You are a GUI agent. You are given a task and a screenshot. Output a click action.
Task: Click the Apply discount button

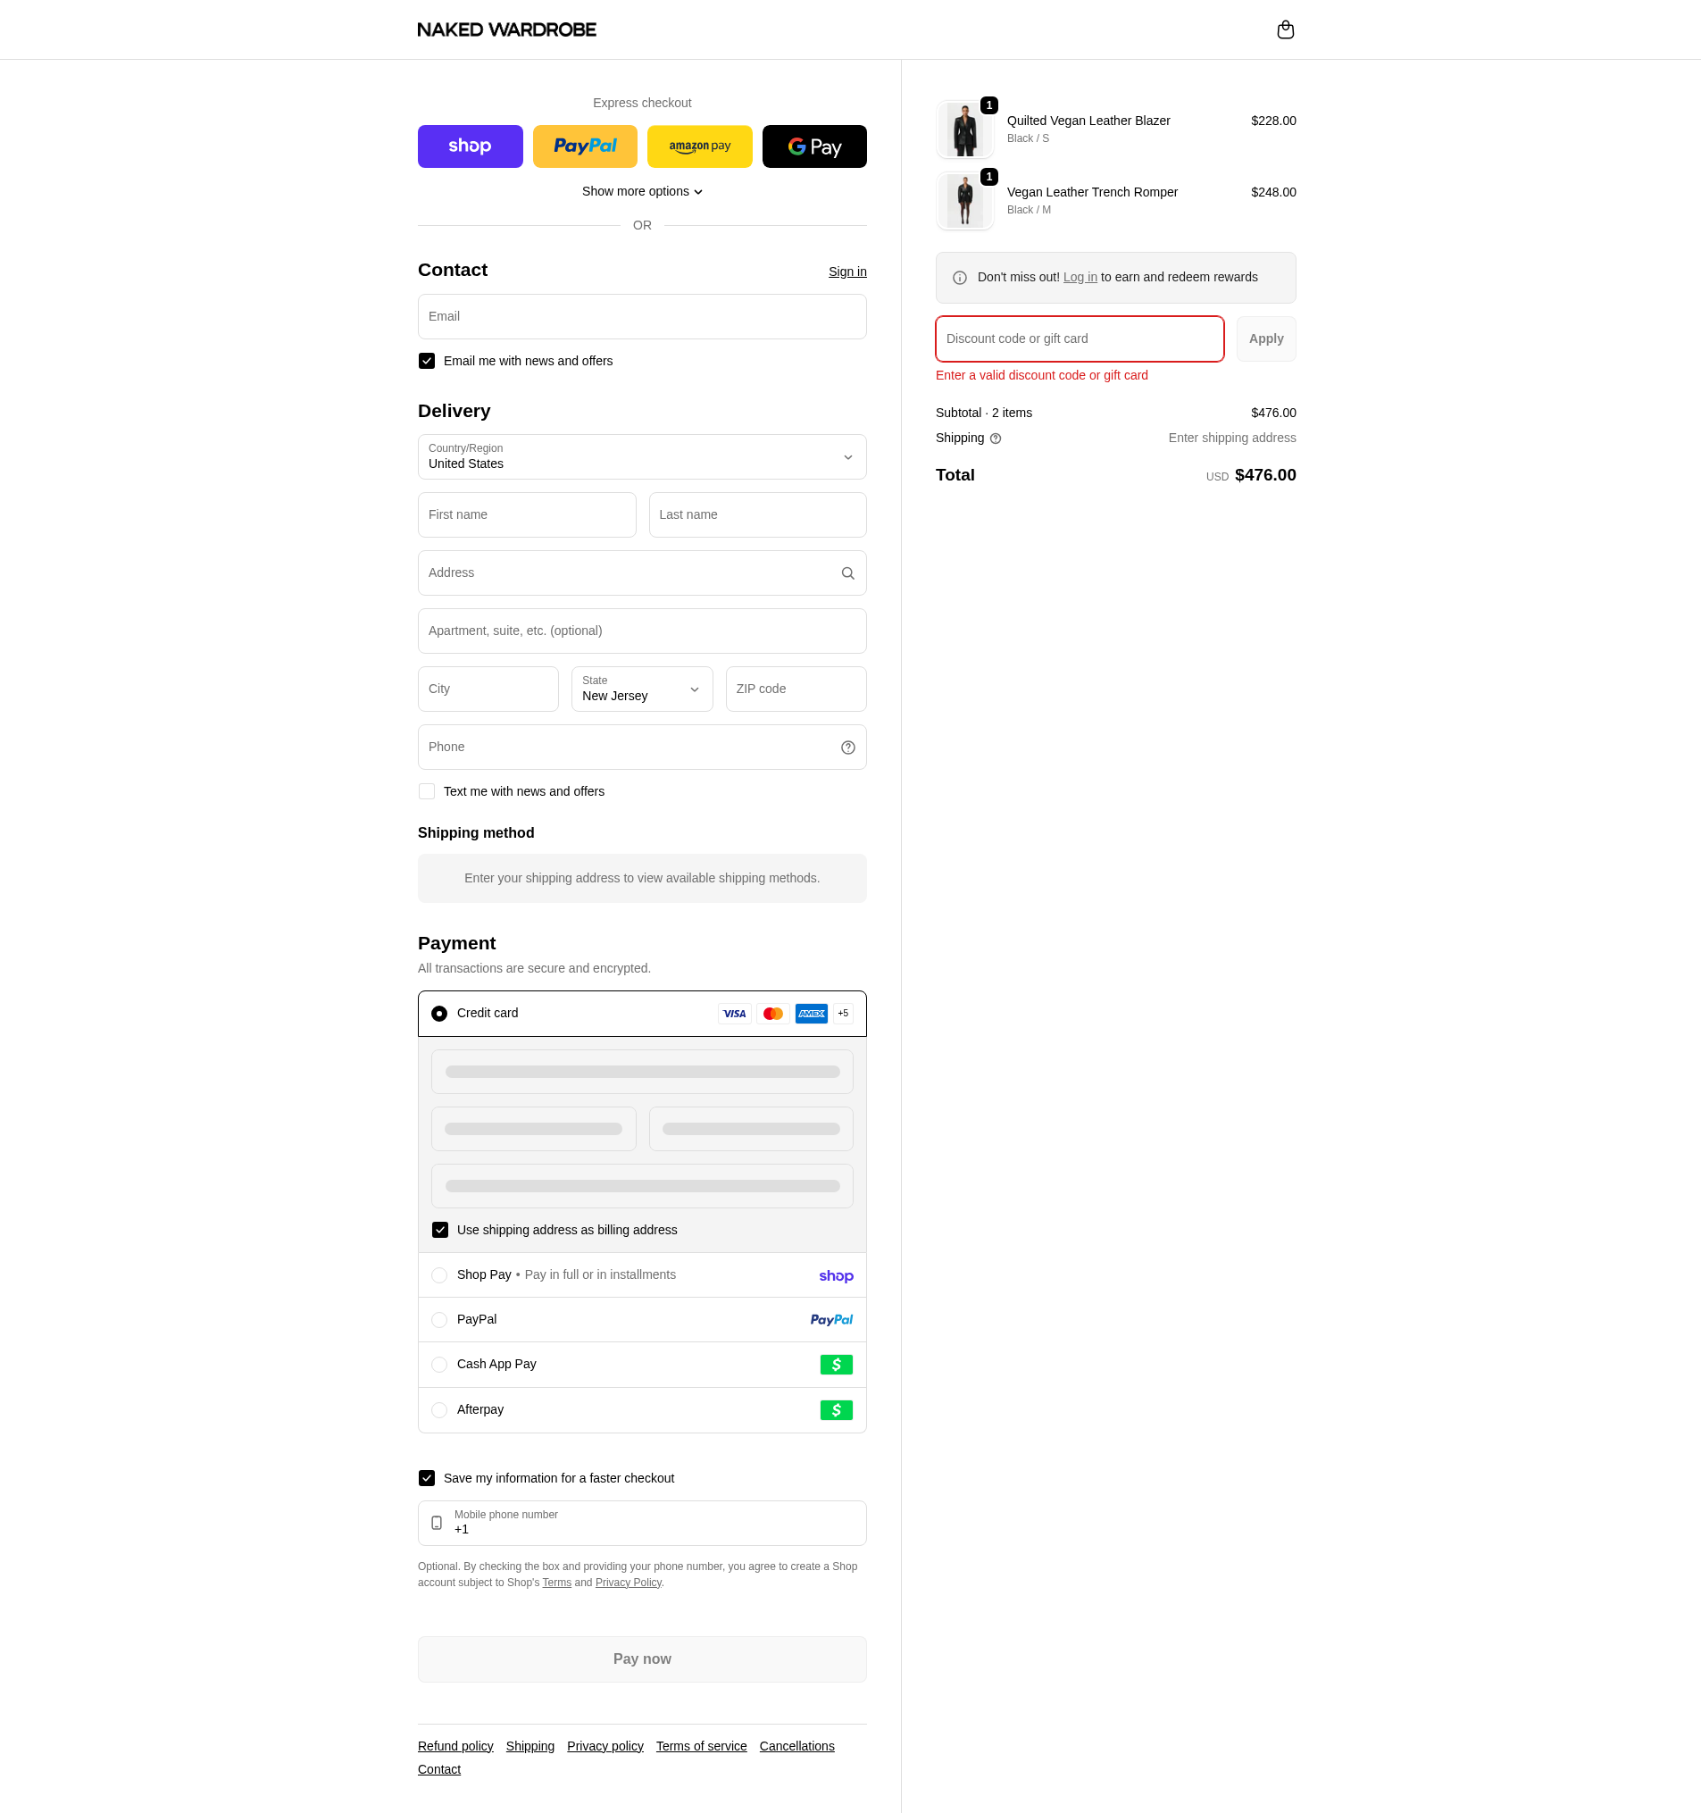(x=1265, y=339)
